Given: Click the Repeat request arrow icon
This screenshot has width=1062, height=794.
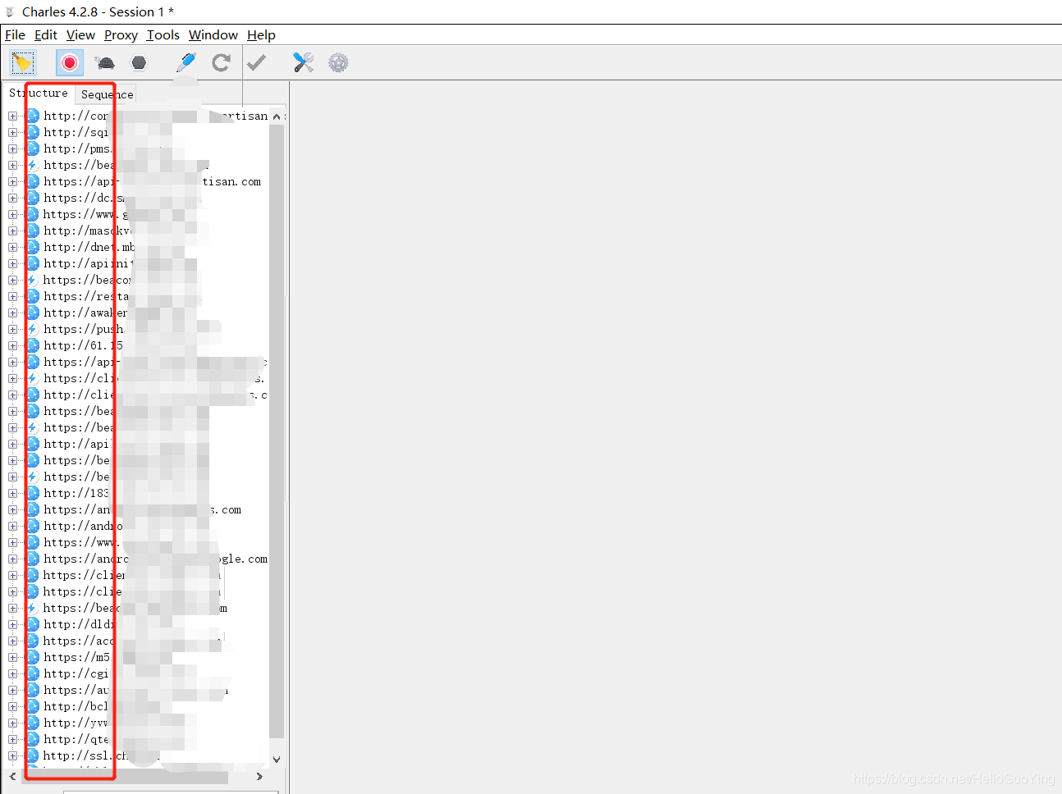Looking at the screenshot, I should point(221,62).
